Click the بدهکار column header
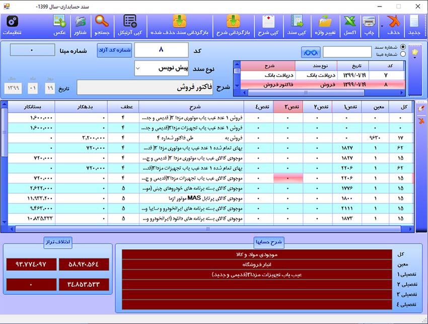This screenshot has width=428, height=324. (81, 107)
